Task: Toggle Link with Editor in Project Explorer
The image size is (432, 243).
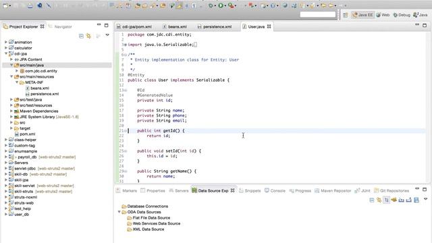Action: point(88,36)
